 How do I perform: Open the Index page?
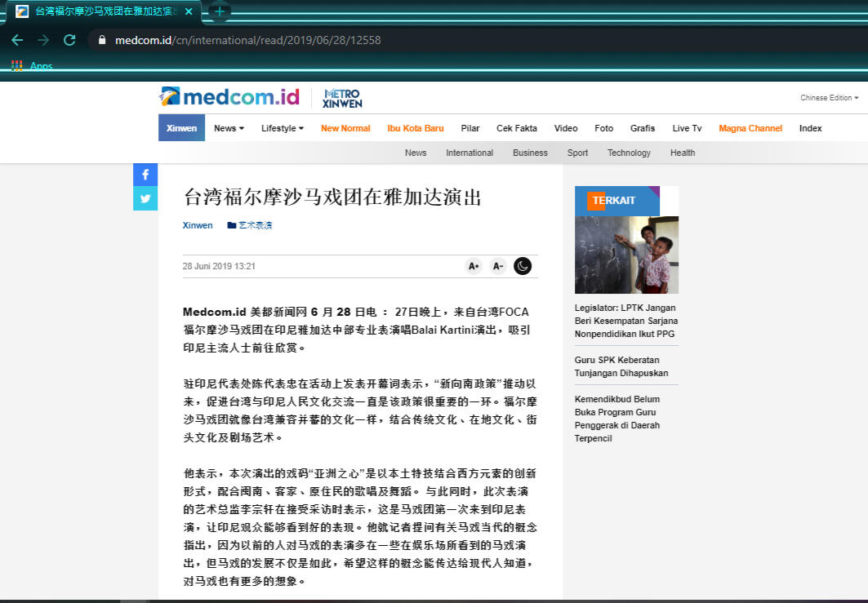810,128
